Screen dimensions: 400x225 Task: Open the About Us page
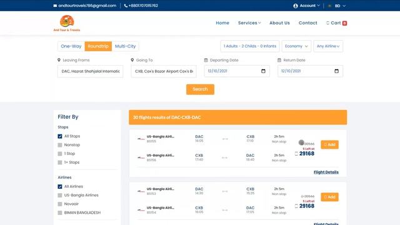(279, 23)
